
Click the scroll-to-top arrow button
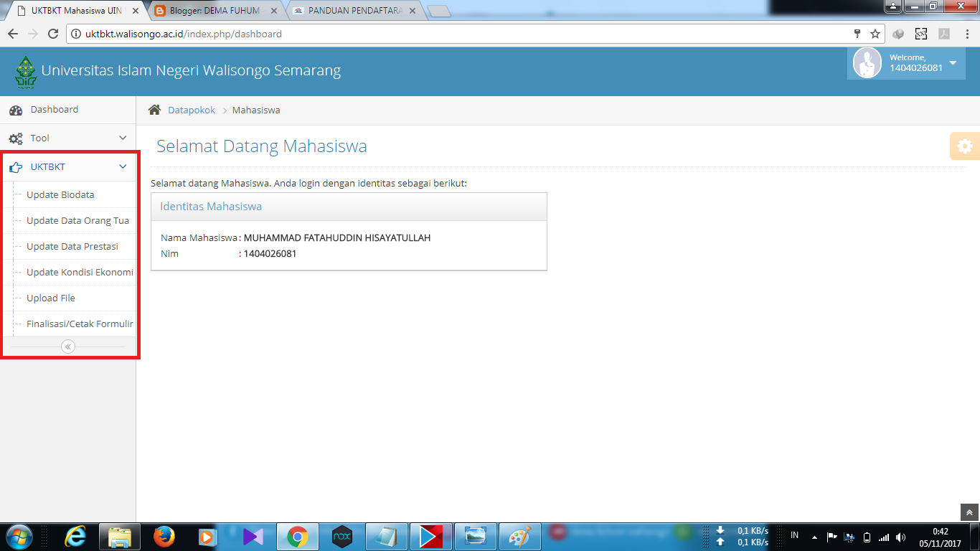[x=969, y=512]
